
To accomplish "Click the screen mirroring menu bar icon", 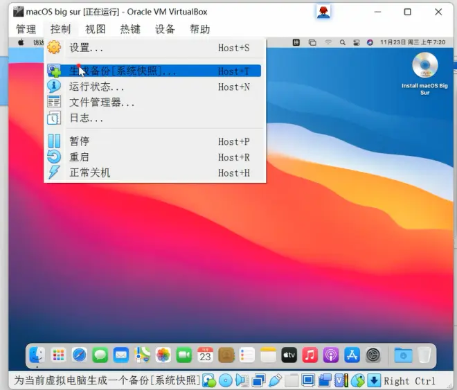I will (312, 42).
